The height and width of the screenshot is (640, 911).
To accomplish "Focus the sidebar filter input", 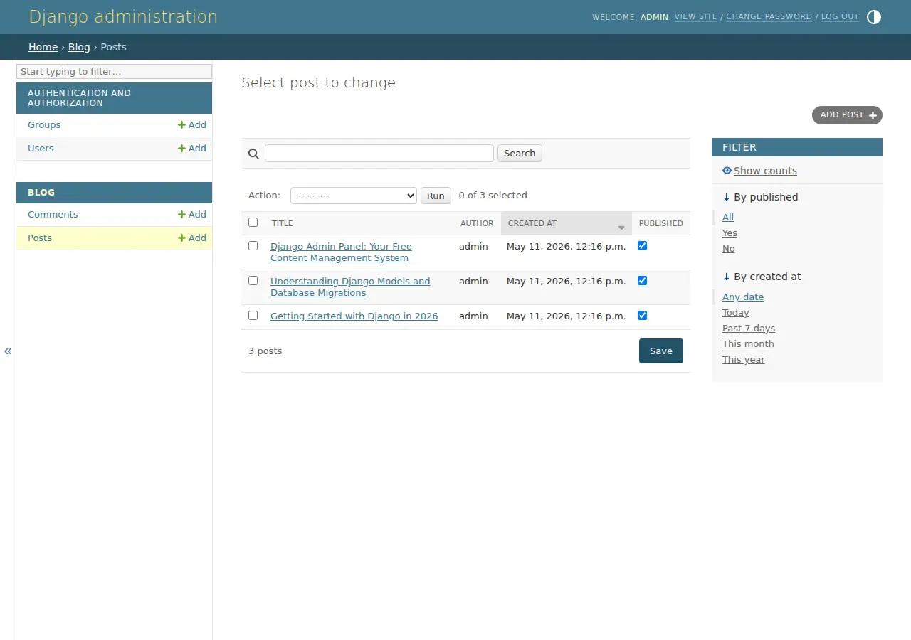I will [x=114, y=71].
